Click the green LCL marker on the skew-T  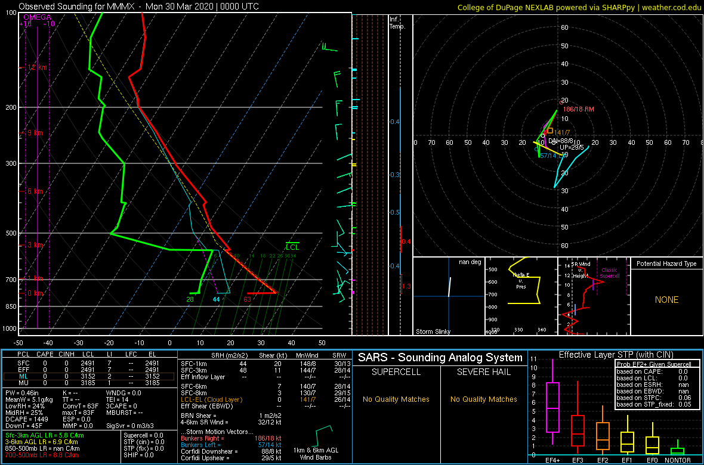click(x=292, y=246)
